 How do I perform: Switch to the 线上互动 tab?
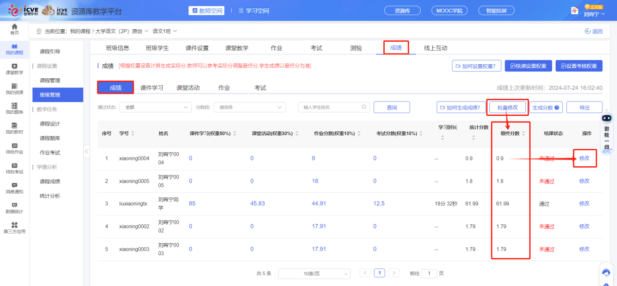click(x=435, y=48)
